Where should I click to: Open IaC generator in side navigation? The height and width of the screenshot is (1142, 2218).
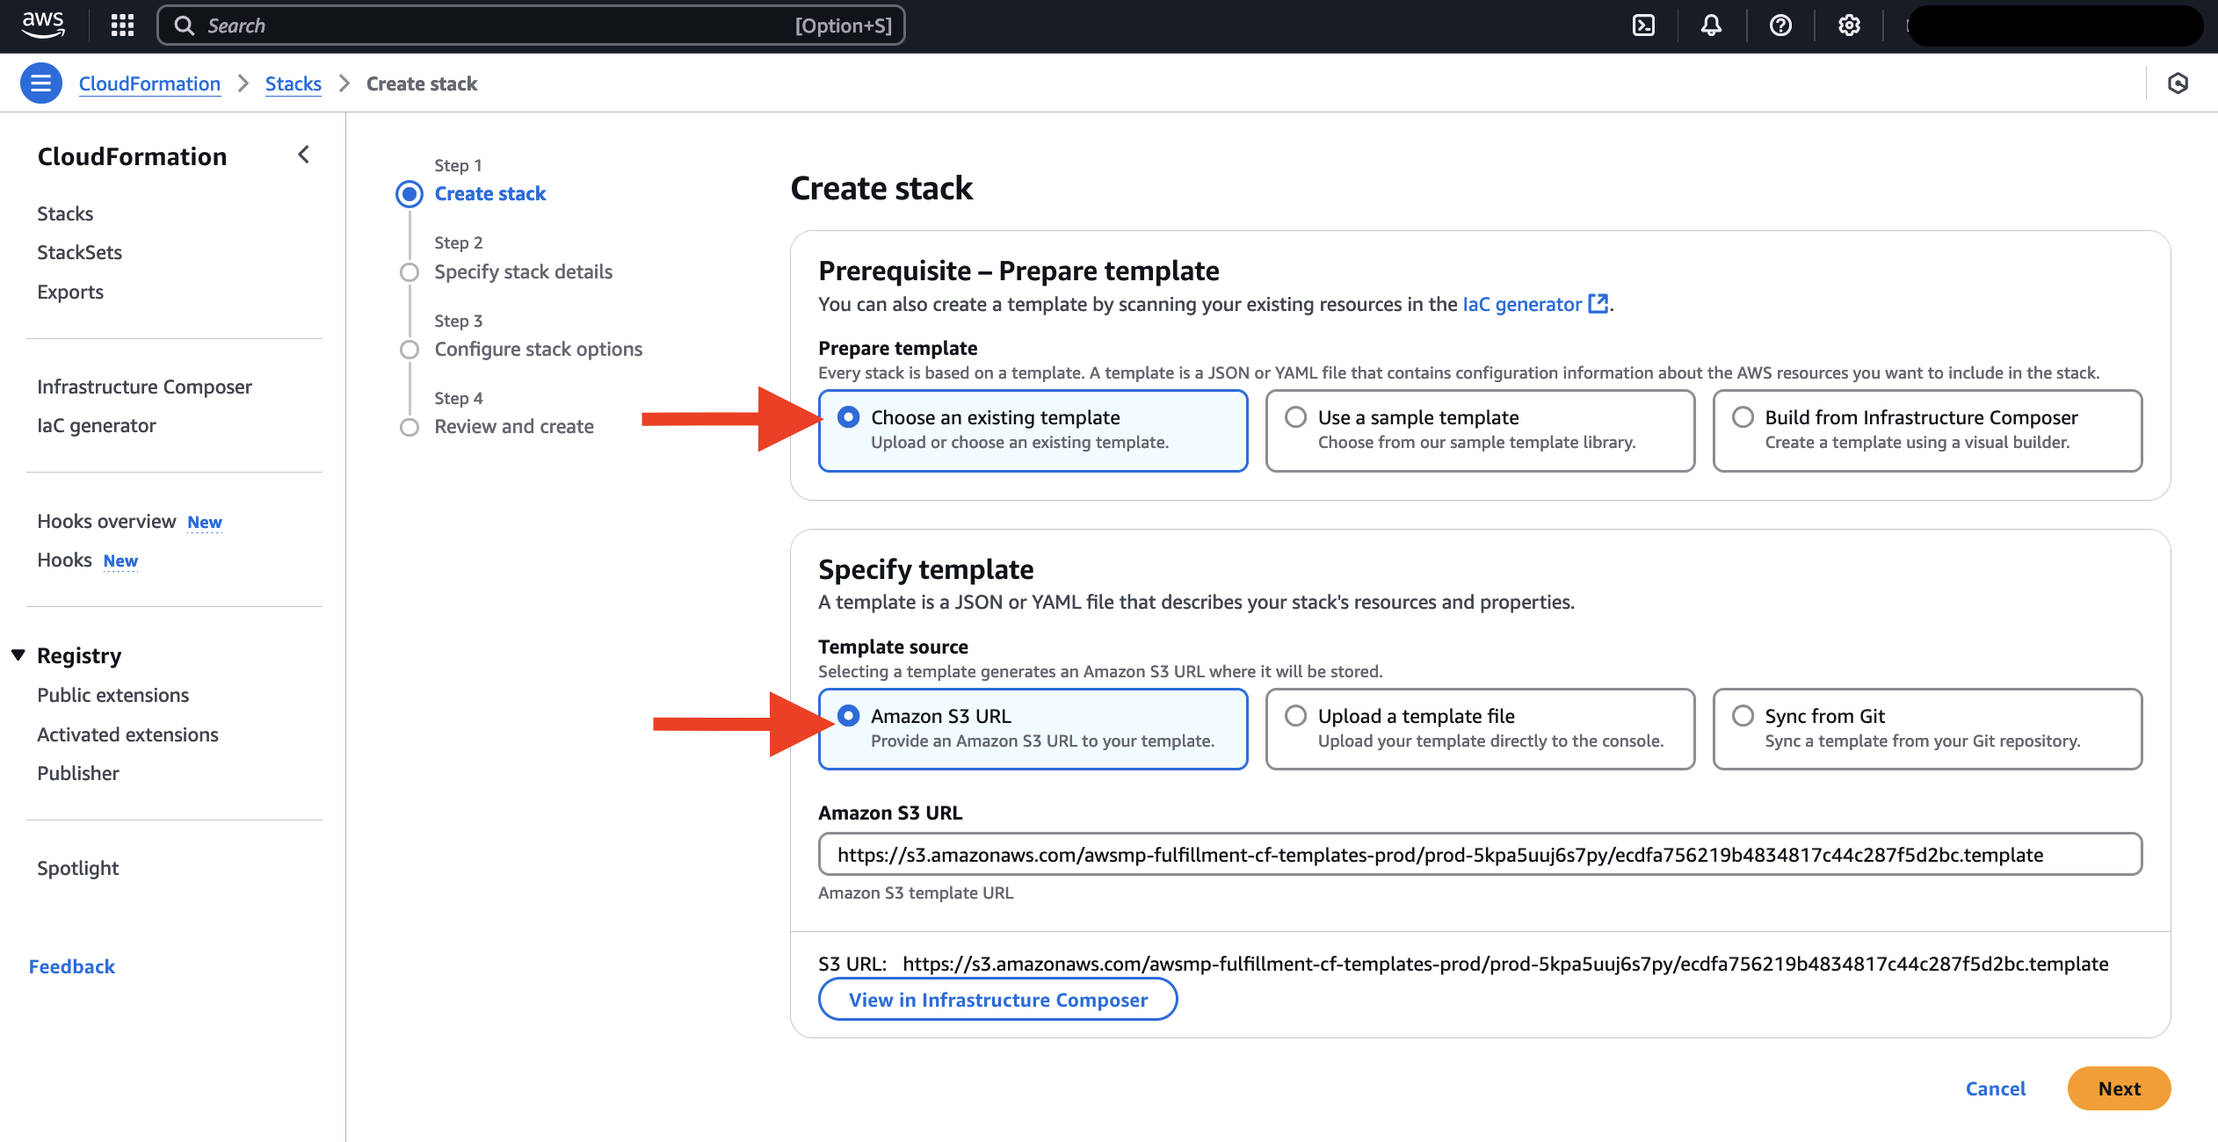point(97,425)
